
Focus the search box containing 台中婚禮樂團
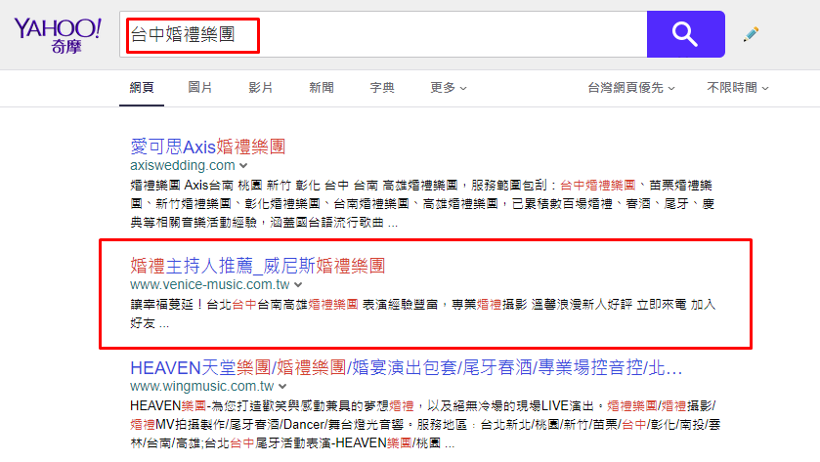pos(383,34)
